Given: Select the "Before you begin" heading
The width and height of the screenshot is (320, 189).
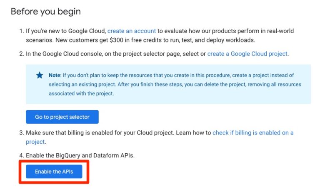Looking at the screenshot, I should point(46,12).
